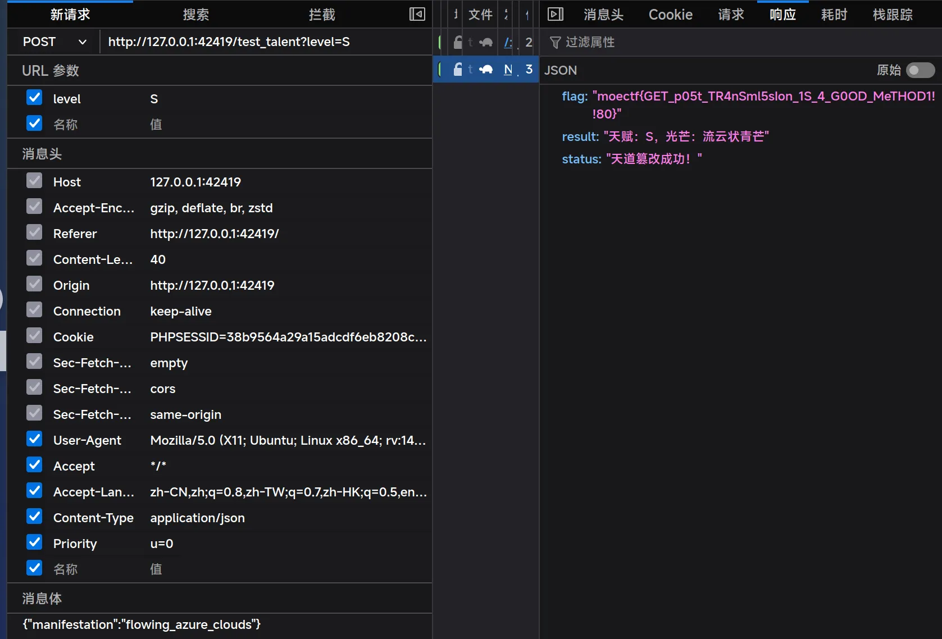Click the insecure lock icon in selected row
Viewport: 942px width, 639px height.
click(x=458, y=70)
